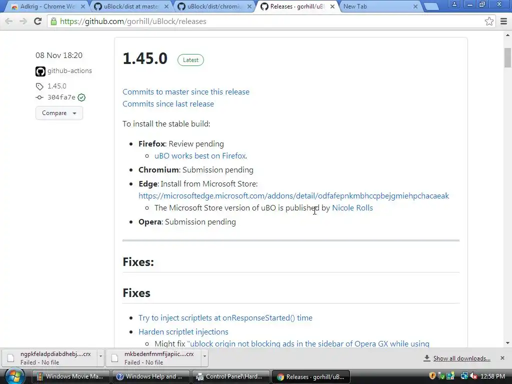This screenshot has height=384, width=512.
Task: Click the tag icon beside 1.45.0
Action: (39, 86)
